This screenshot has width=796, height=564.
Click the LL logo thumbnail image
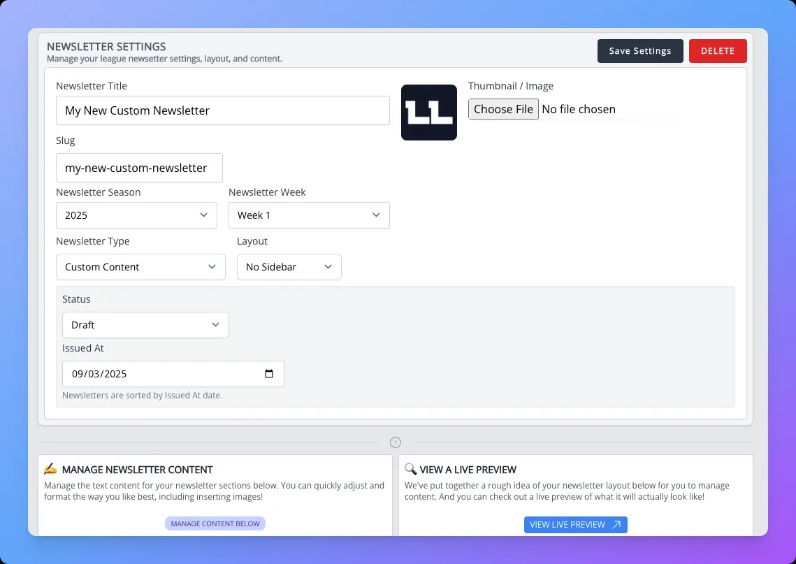429,113
